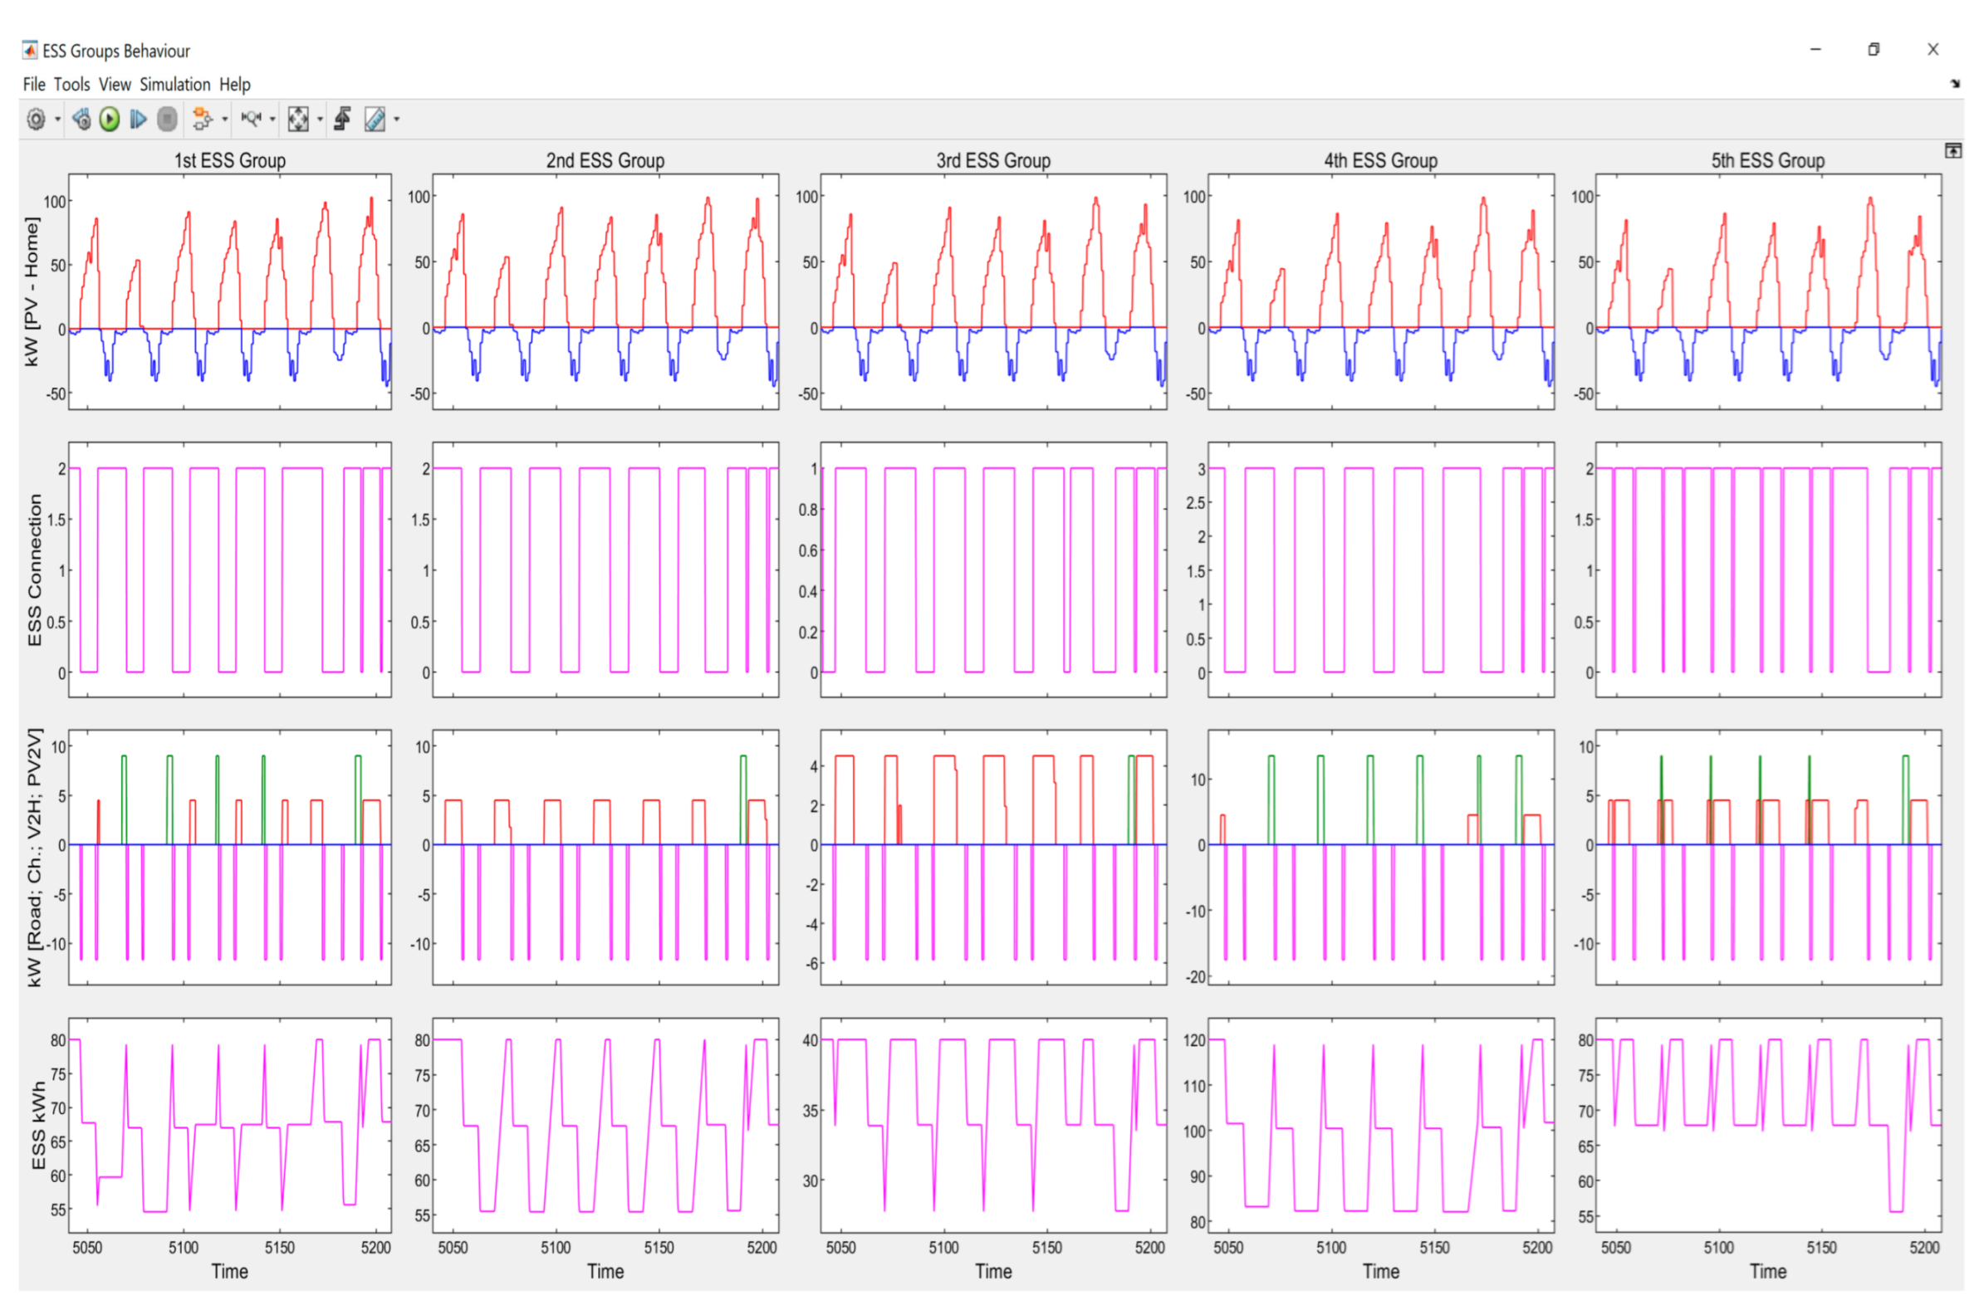Expand dropdown arrow next to zoom tool
Screen dimensions: 1984x1315
272,119
